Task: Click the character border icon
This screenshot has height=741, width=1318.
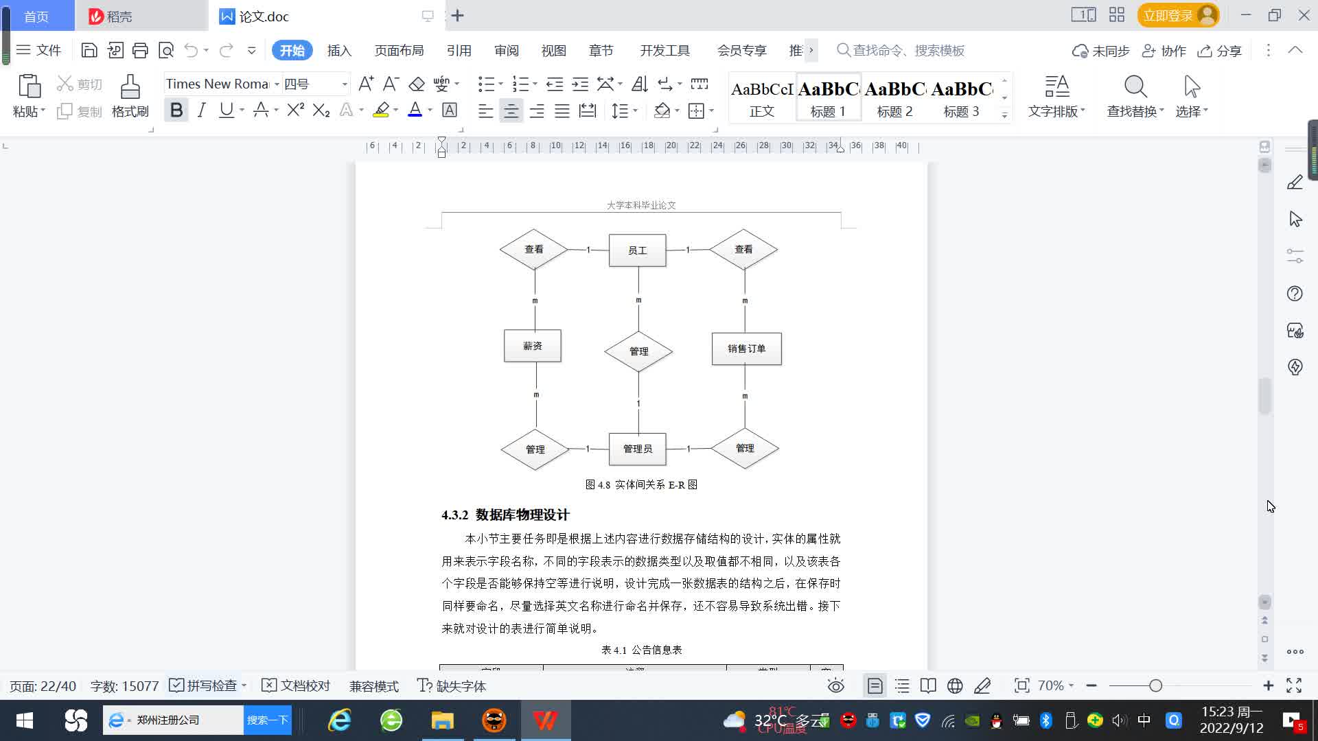Action: [x=450, y=110]
